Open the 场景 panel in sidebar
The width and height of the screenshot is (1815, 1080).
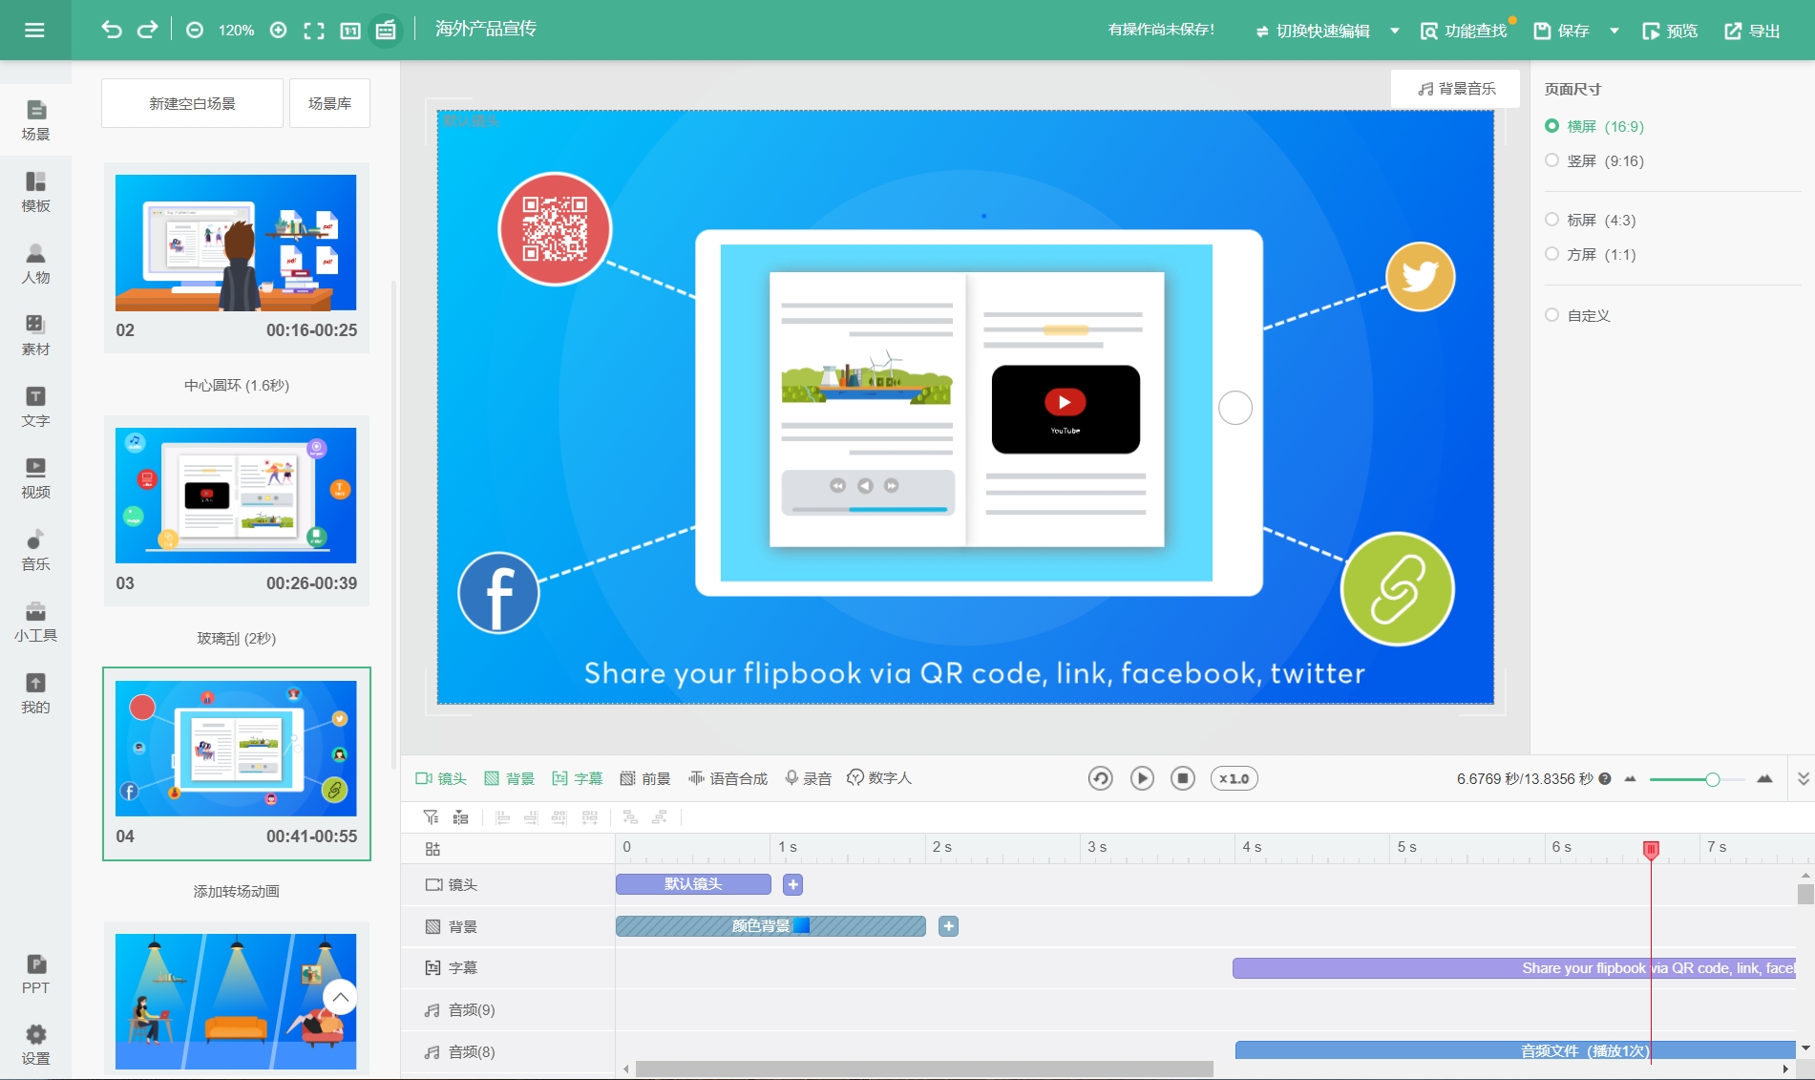click(x=35, y=121)
